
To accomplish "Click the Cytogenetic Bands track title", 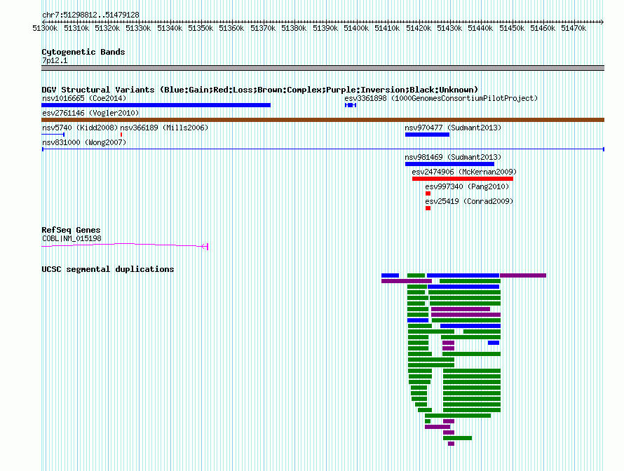I will click(x=83, y=52).
